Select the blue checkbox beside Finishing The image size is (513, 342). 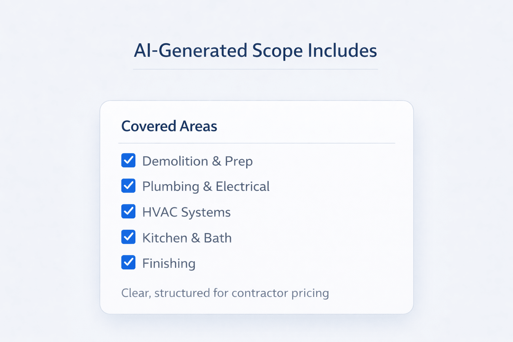tap(129, 263)
